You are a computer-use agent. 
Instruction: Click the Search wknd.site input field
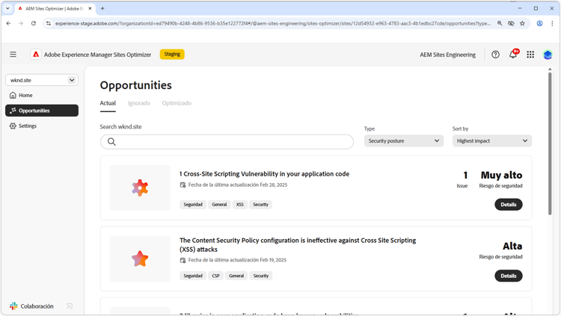click(227, 141)
